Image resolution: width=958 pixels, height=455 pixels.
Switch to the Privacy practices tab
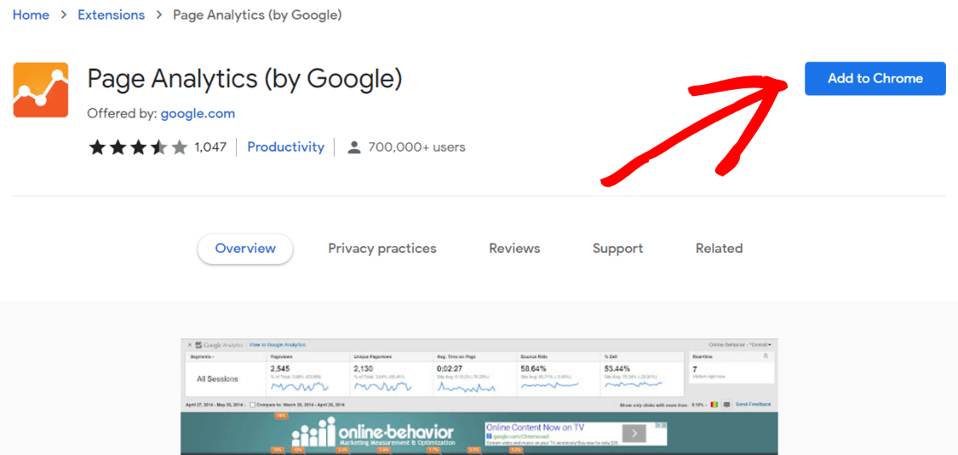click(383, 248)
